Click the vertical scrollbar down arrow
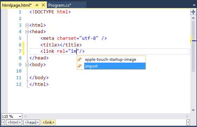197x127 pixels. 193,110
